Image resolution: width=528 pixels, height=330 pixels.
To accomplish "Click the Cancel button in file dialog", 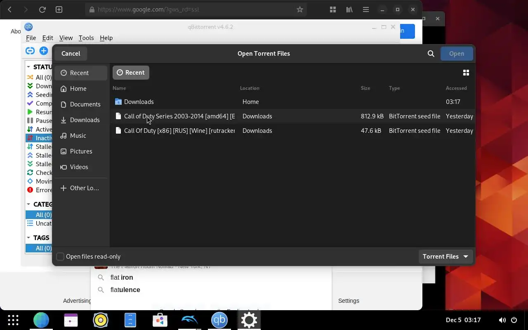I will tap(71, 54).
